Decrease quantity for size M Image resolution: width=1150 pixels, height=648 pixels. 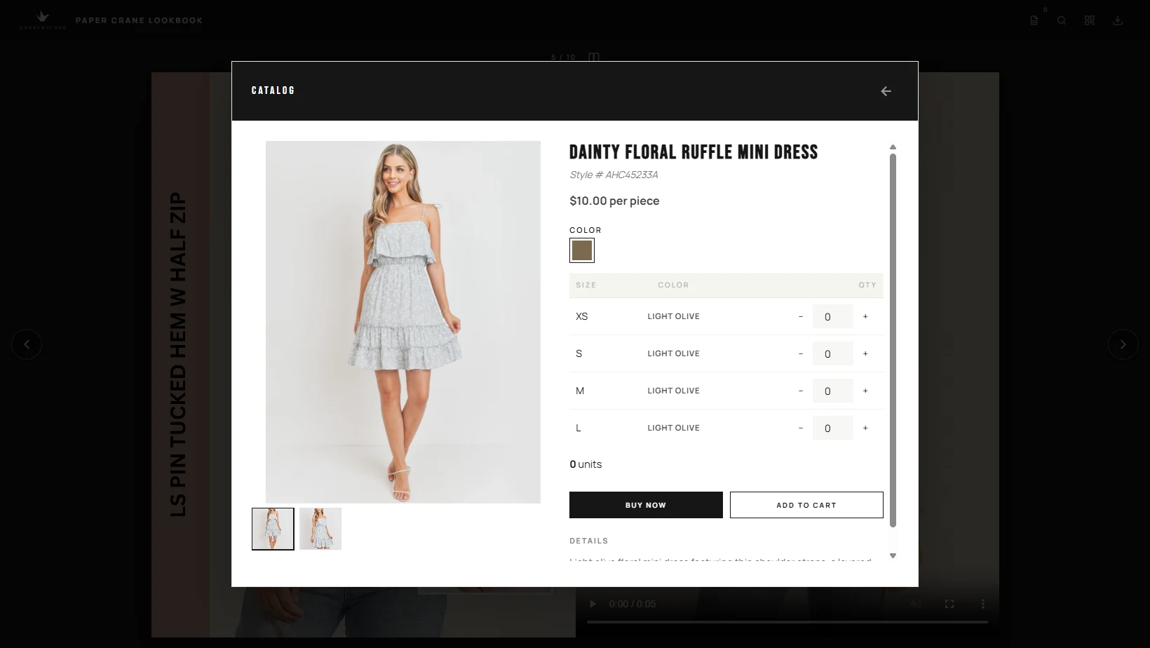coord(801,391)
